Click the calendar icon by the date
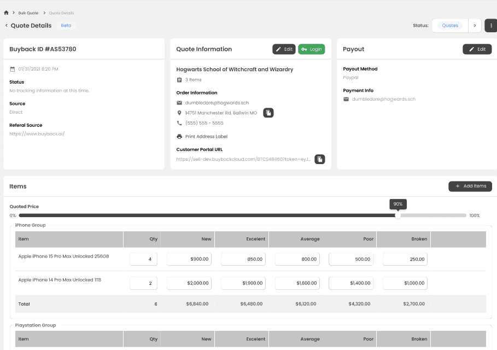This screenshot has height=350, width=497. coord(13,69)
